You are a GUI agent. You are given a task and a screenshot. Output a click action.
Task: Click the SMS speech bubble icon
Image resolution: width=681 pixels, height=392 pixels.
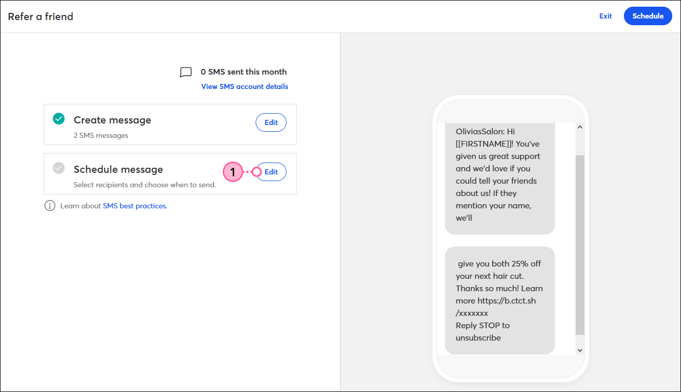(x=186, y=72)
